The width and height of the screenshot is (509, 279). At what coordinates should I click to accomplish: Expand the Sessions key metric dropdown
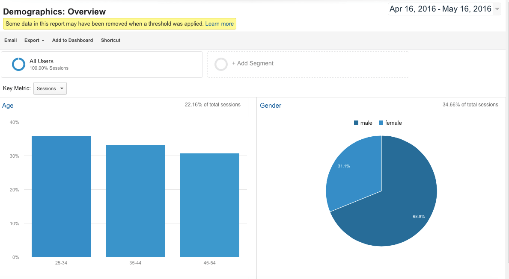[50, 88]
